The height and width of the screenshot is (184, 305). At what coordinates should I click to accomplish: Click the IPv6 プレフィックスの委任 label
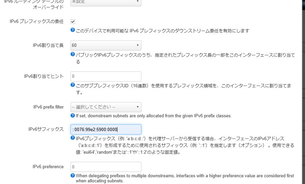coord(36,21)
